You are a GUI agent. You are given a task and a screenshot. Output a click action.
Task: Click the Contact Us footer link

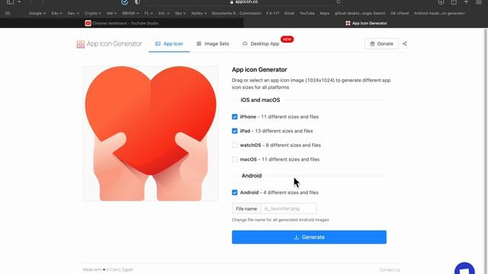[390, 270]
